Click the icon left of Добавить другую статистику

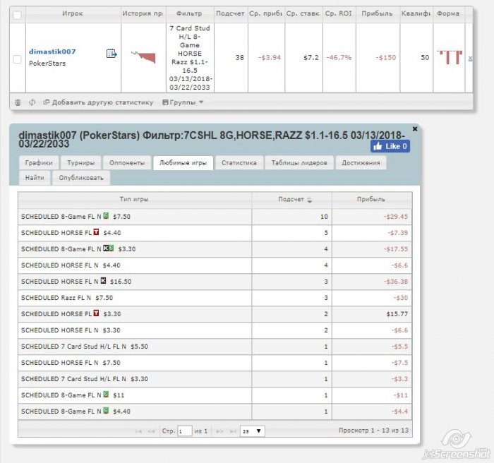tap(47, 102)
